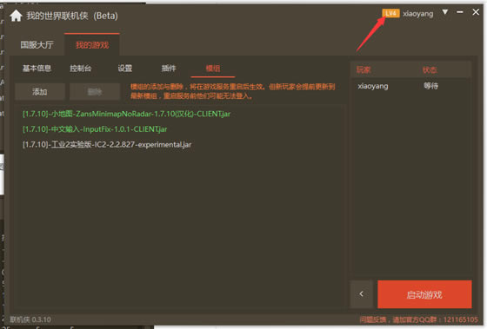The width and height of the screenshot is (487, 329).
Task: Click the red 启动游戏 button
Action: [424, 294]
